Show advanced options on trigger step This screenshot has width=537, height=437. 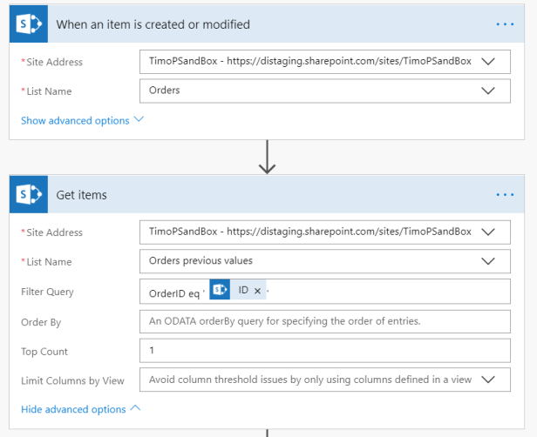(x=82, y=121)
